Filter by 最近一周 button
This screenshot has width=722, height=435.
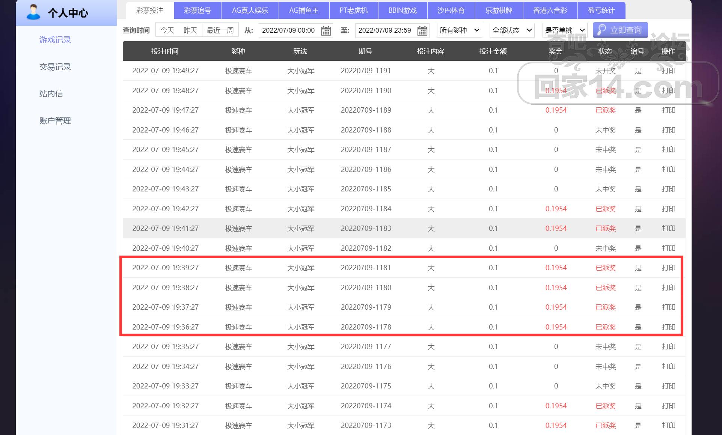tap(220, 30)
